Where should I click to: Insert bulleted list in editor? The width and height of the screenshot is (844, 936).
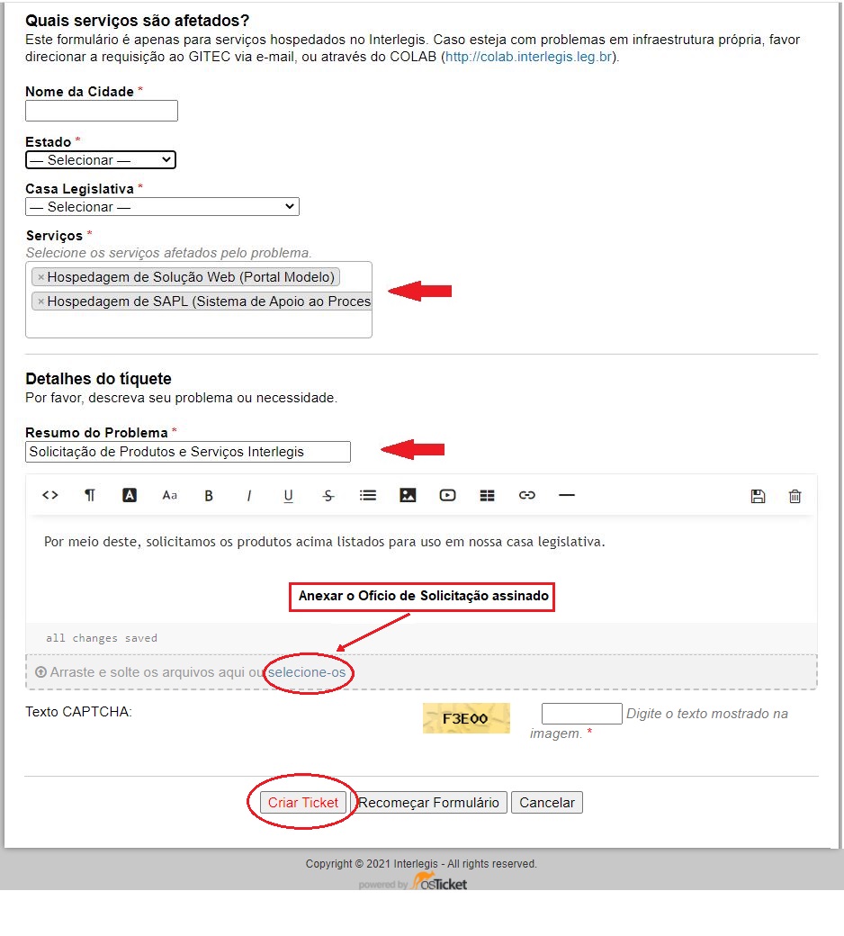point(368,495)
